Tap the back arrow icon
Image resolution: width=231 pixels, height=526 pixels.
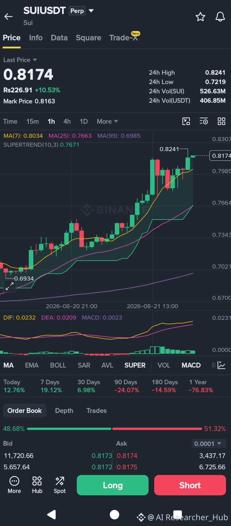click(8, 16)
